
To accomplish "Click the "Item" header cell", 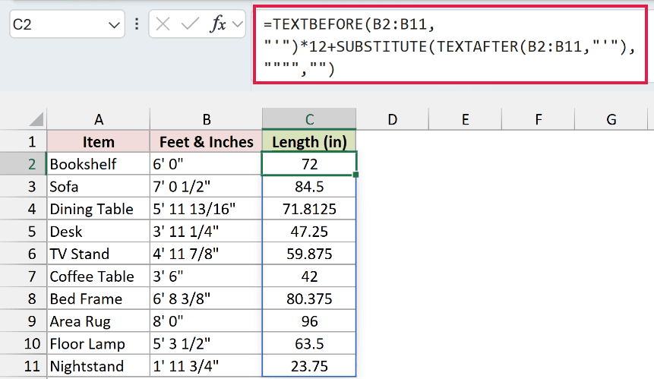I will coord(99,142).
